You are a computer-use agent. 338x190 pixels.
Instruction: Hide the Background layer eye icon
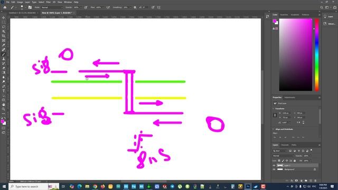click(x=274, y=169)
